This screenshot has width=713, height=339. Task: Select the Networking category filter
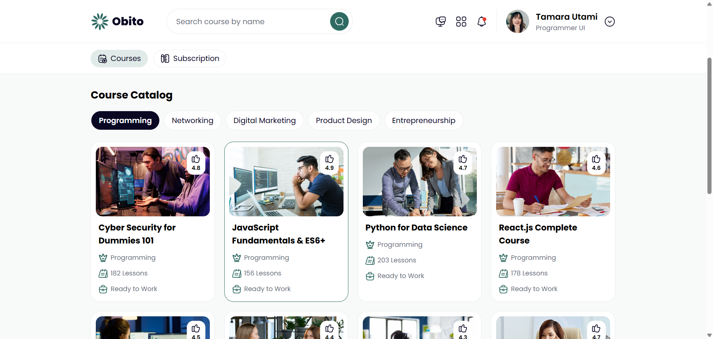192,120
